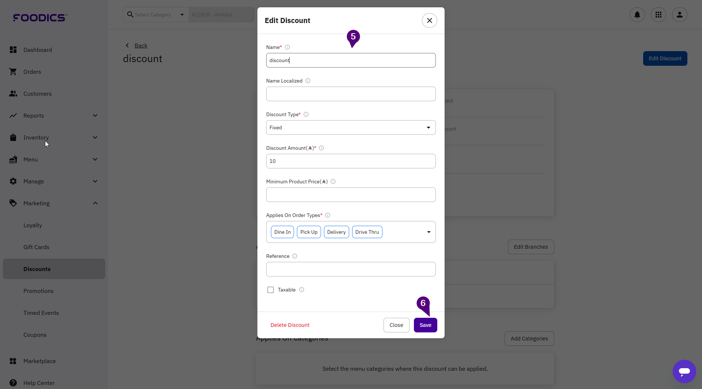The height and width of the screenshot is (389, 702).
Task: Go to Coupons in the sidebar
Action: click(x=35, y=335)
